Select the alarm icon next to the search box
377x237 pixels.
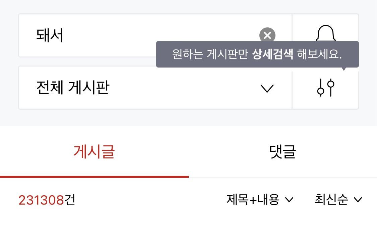[325, 35]
